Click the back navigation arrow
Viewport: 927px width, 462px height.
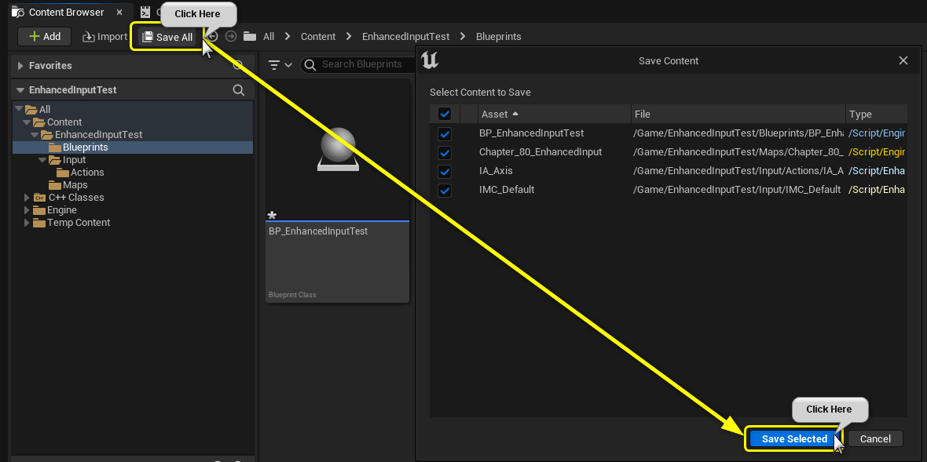211,36
